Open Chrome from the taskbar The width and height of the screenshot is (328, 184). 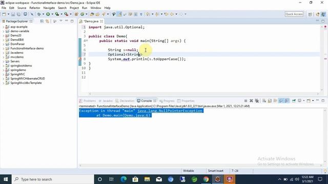pos(206,179)
